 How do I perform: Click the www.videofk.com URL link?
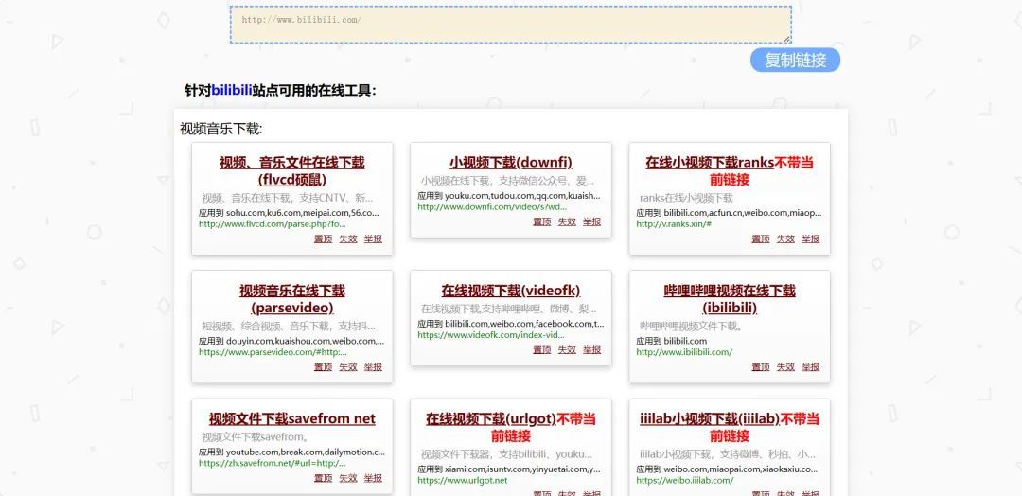pyautogui.click(x=491, y=335)
